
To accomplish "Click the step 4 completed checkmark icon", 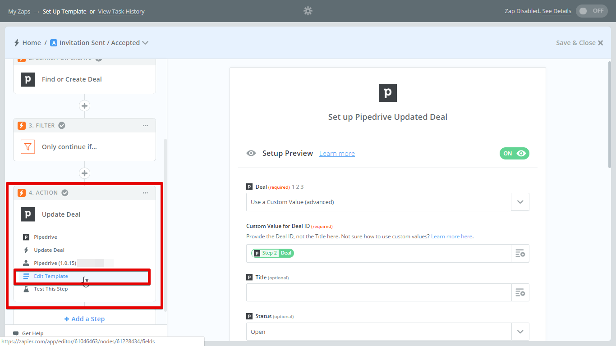I will (65, 193).
